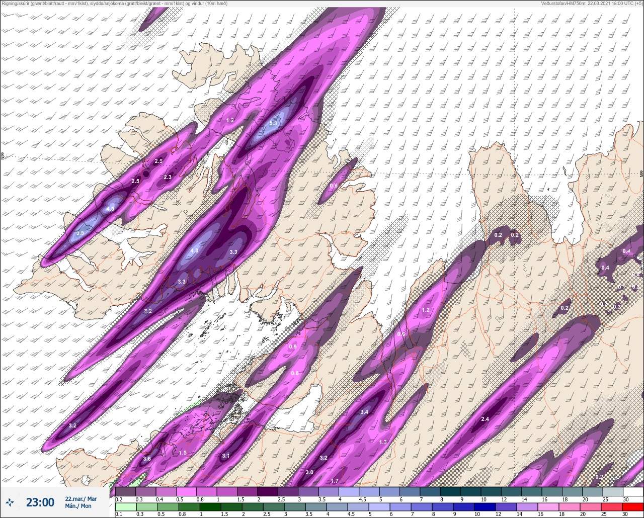Viewport: 644px width, 518px height.
Task: Click the 1.3 precipitation value on the map
Action: coord(383,442)
